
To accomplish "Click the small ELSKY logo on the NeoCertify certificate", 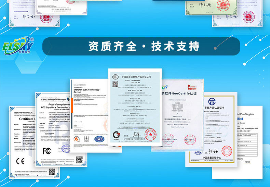I will tap(164, 87).
